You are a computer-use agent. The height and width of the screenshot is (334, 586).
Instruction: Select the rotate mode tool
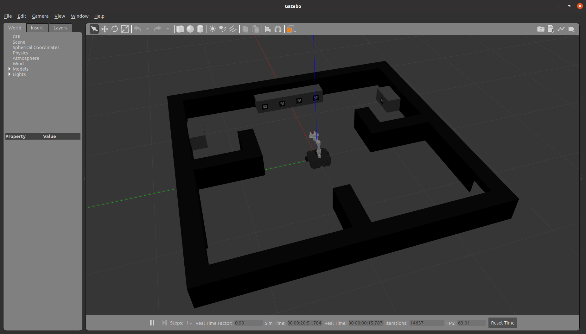tap(115, 29)
